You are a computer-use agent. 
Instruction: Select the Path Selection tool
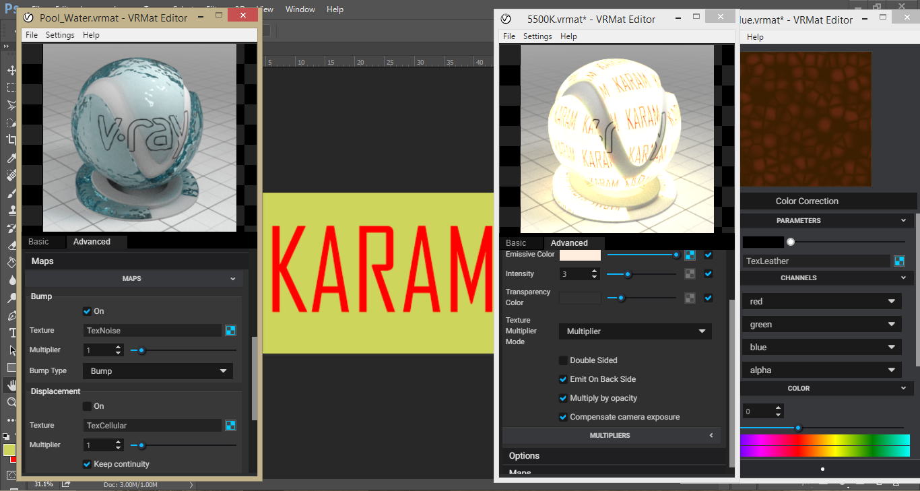11,350
